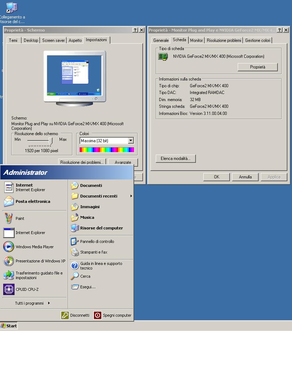
Task: Click the Presentazione di Windows XP icon
Action: [x=9, y=261]
